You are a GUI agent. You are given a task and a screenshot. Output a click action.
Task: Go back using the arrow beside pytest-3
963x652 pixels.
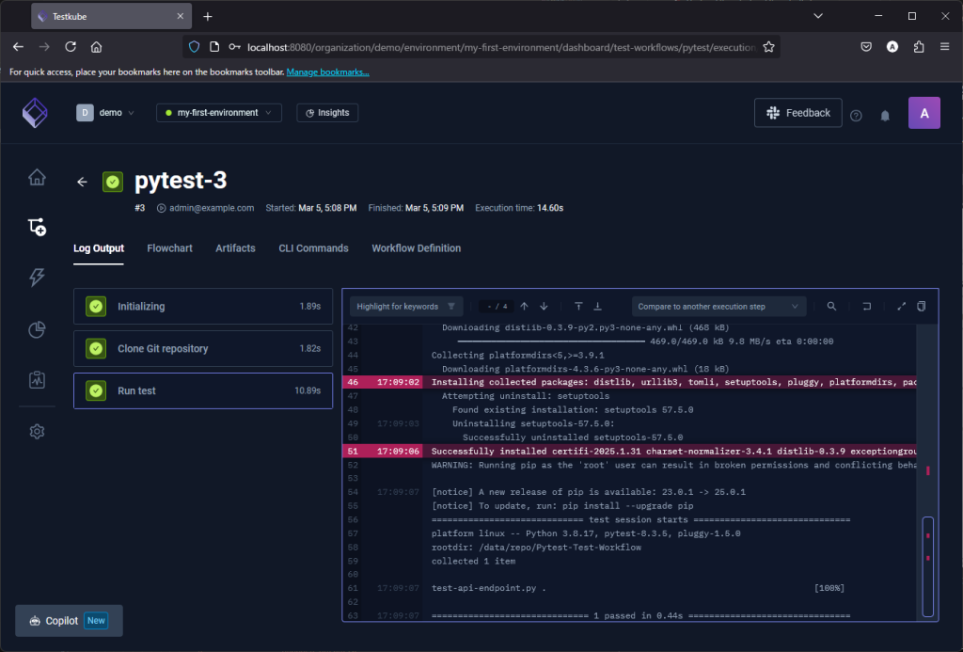click(83, 182)
